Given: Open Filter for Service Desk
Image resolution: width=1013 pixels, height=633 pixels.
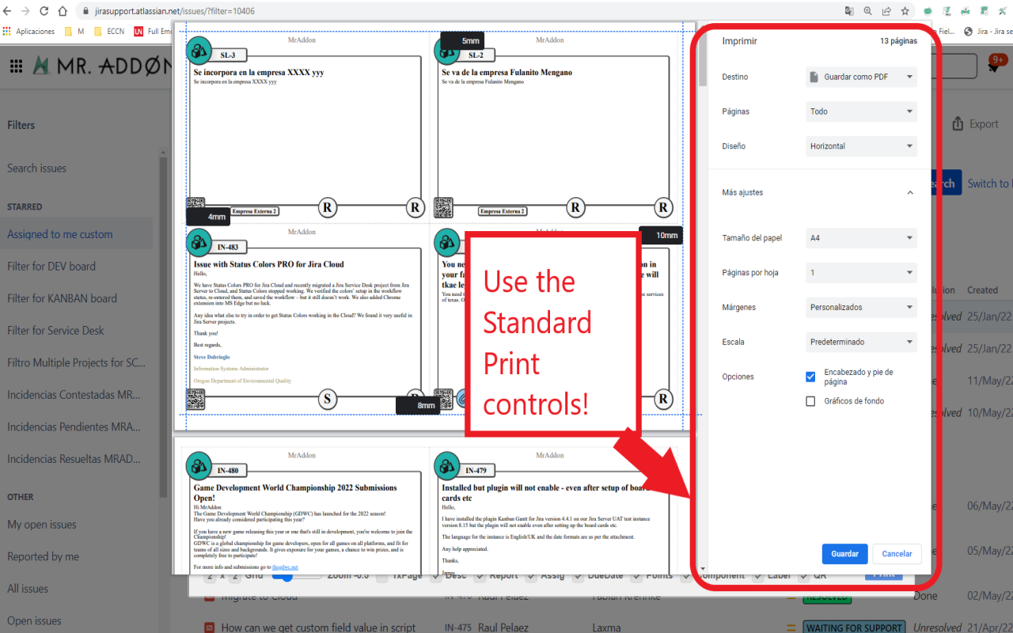Looking at the screenshot, I should pyautogui.click(x=55, y=330).
